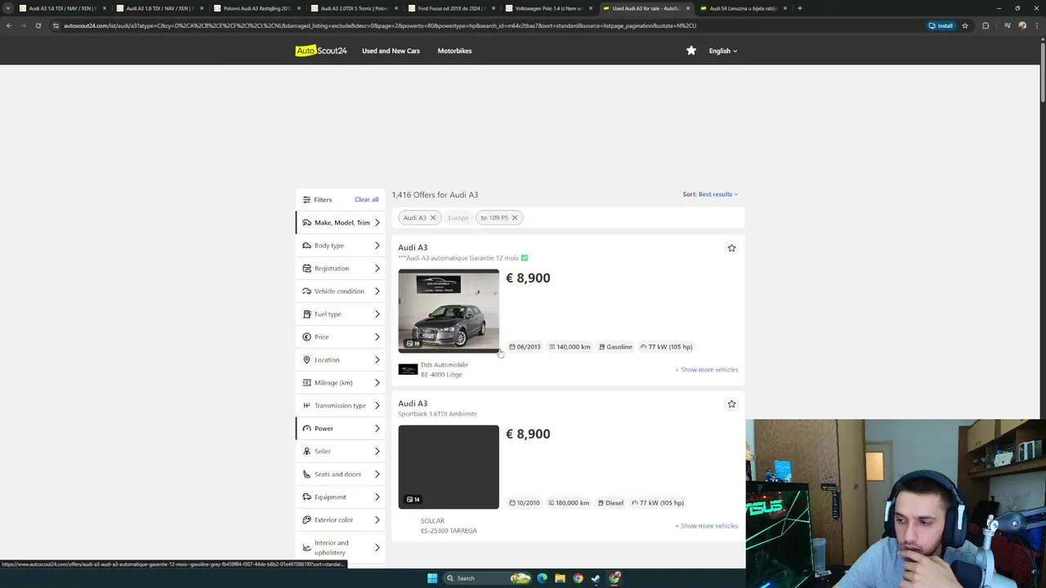Click the Price tag icon
Image resolution: width=1046 pixels, height=588 pixels.
306,336
